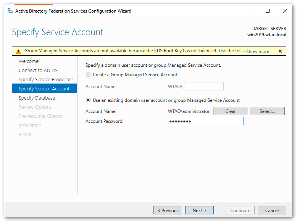The height and width of the screenshot is (222, 297).
Task: Click the Previous button
Action: (168, 210)
